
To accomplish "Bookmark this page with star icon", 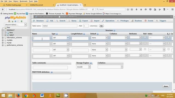I will pos(128,10).
